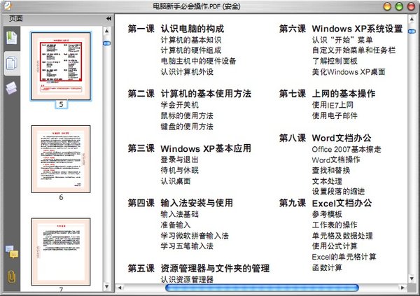The image size is (420, 296).
Task: Select page 7 thumbnail
Action: [x=61, y=252]
